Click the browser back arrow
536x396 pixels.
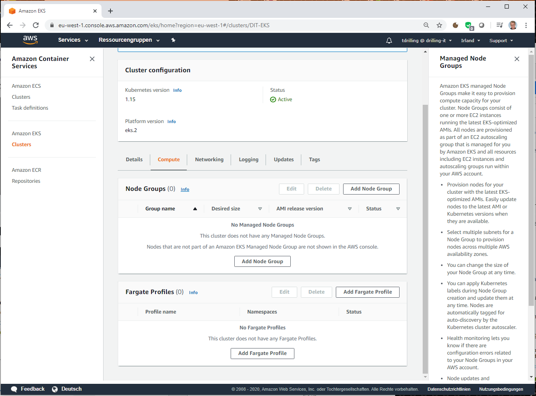[10, 25]
